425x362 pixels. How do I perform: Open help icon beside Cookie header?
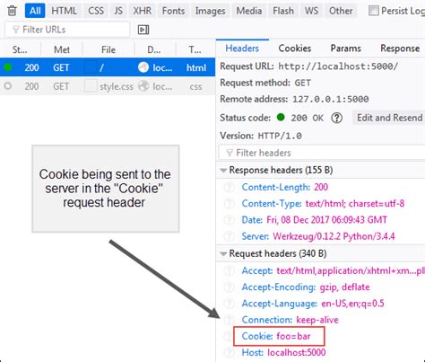click(x=229, y=336)
